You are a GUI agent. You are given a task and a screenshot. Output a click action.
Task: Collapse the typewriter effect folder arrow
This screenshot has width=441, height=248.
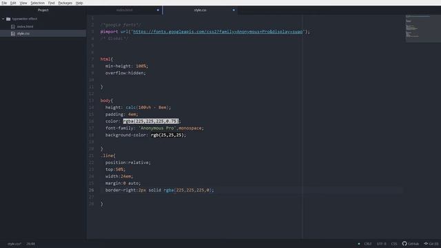click(x=3, y=19)
